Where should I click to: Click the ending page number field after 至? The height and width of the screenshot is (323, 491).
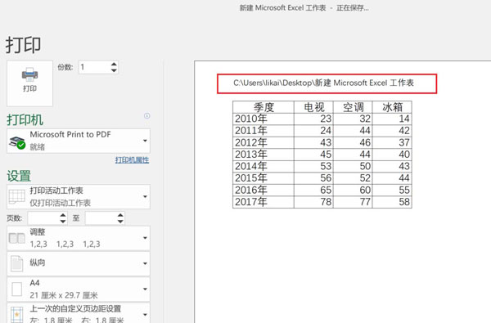(x=101, y=218)
